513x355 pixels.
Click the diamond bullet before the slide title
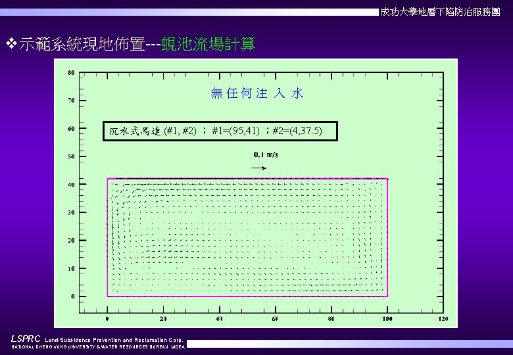click(11, 43)
